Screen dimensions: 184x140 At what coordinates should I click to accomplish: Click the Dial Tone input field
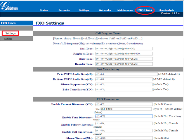[124, 49]
